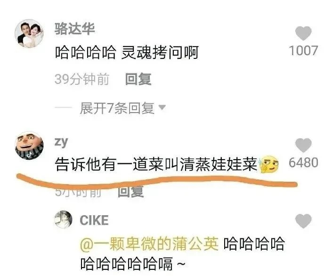Select comment text 哈哈哈哈 灵魂拷问啊

pos(127,52)
